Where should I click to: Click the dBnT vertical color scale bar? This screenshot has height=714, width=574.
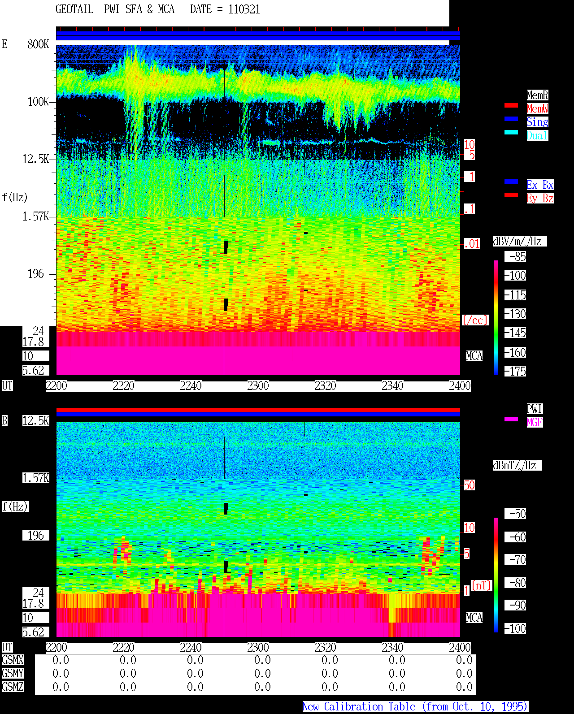click(x=496, y=575)
